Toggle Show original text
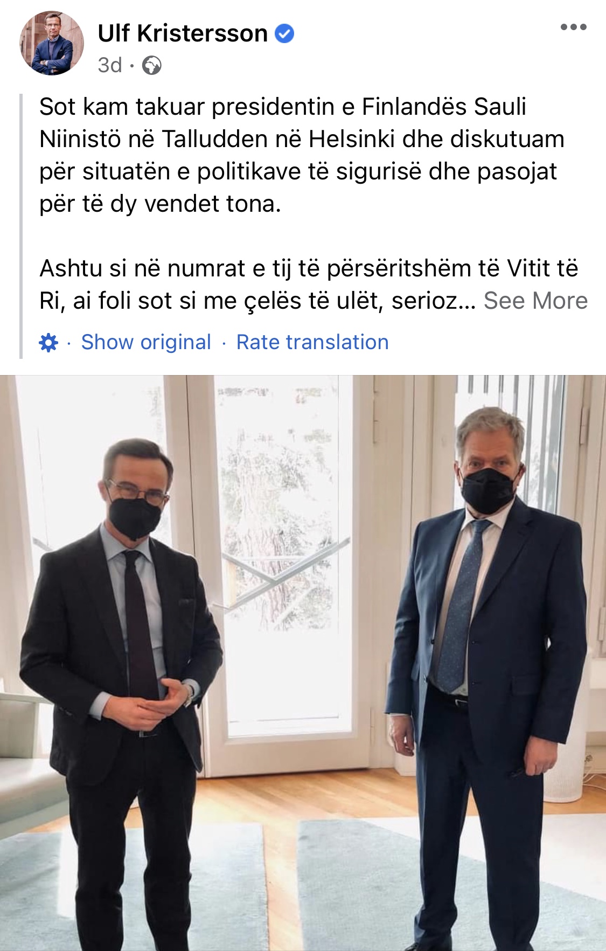Viewport: 606px width, 951px height. click(146, 342)
